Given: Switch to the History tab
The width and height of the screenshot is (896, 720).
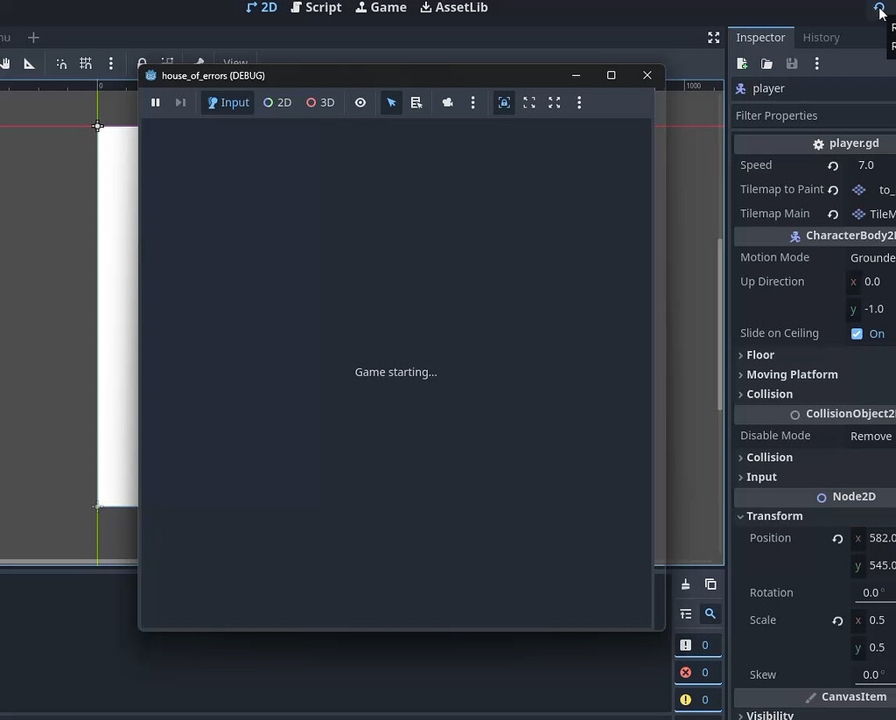Looking at the screenshot, I should coord(821,38).
